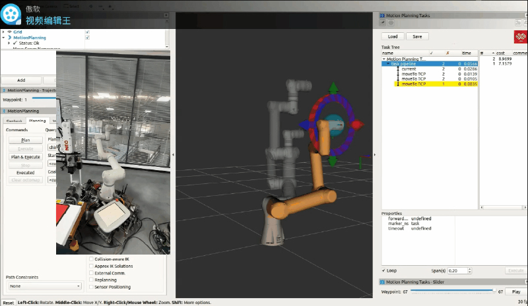Click the video editor film-reel logo
528x306 pixels.
click(11, 14)
